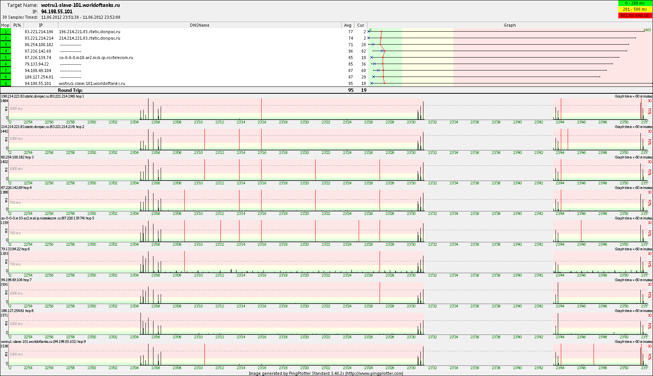Click so-0-0-0.m10-ar2.msk.ip.rostelecom.ru DNS name in table
The width and height of the screenshot is (653, 376).
coord(96,58)
